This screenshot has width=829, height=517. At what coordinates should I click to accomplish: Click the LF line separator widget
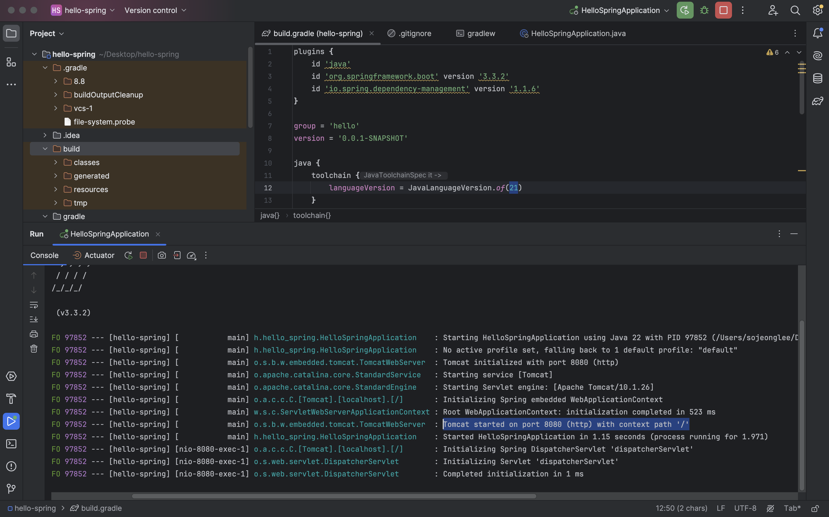click(x=721, y=509)
